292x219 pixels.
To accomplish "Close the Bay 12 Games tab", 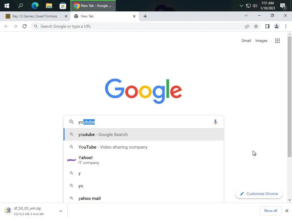I will coord(66,16).
